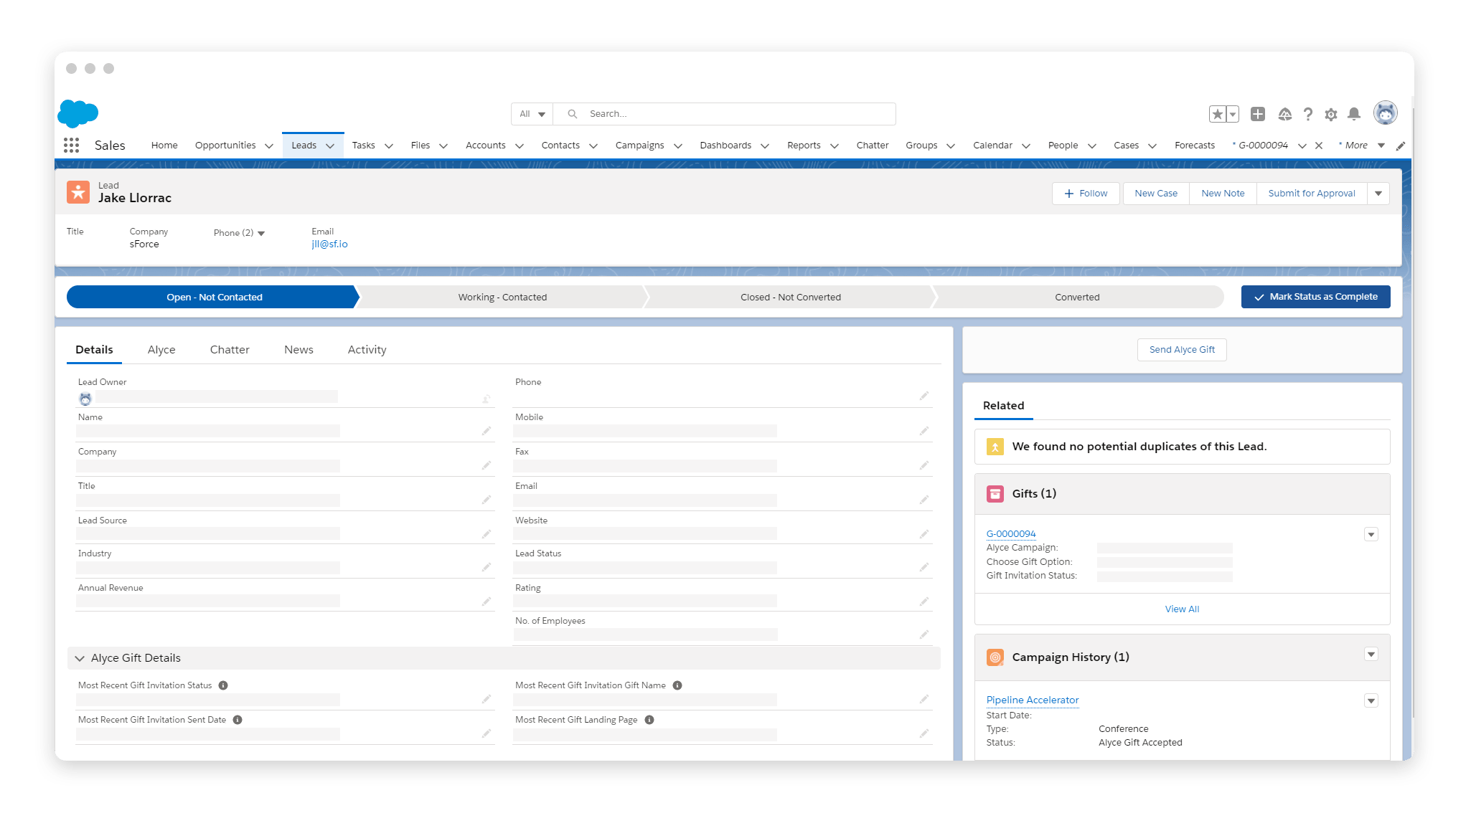Switch to the Chatter tab in record
This screenshot has height=813, width=1471.
click(x=230, y=350)
